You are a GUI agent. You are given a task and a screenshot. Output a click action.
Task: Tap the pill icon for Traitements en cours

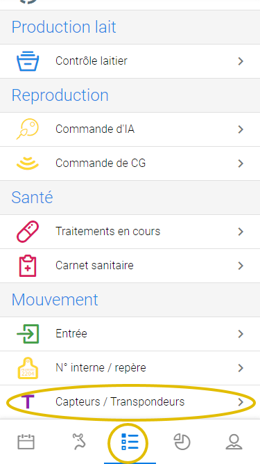coord(28,232)
